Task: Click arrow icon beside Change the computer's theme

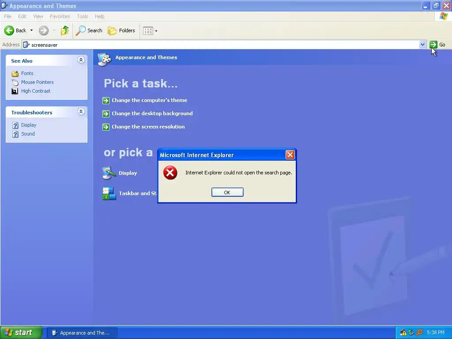Action: [x=106, y=100]
